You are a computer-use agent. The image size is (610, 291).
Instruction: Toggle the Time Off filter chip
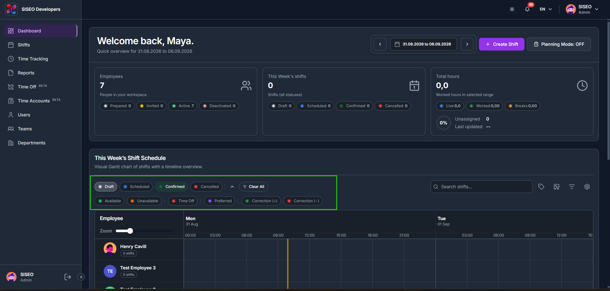(x=183, y=201)
